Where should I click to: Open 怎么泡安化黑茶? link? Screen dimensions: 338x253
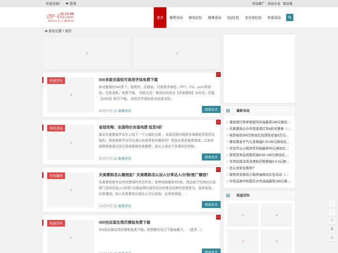tap(242, 168)
